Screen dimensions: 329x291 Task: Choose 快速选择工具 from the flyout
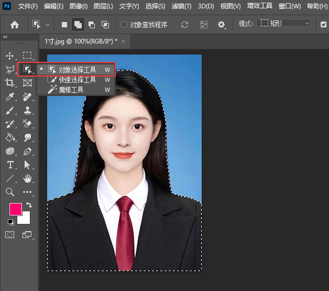pos(77,80)
